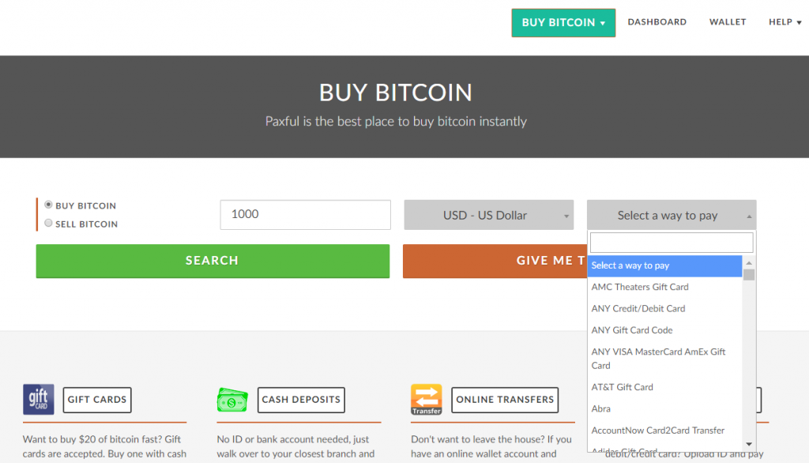The height and width of the screenshot is (463, 809).
Task: Choose AT&T Gift Card option
Action: (664, 387)
